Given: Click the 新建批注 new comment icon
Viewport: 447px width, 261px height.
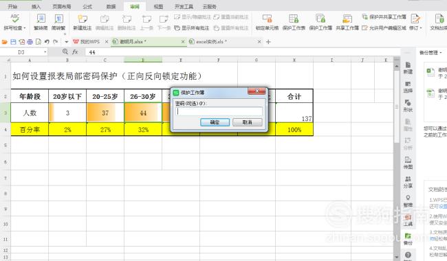Looking at the screenshot, I should 83,19.
